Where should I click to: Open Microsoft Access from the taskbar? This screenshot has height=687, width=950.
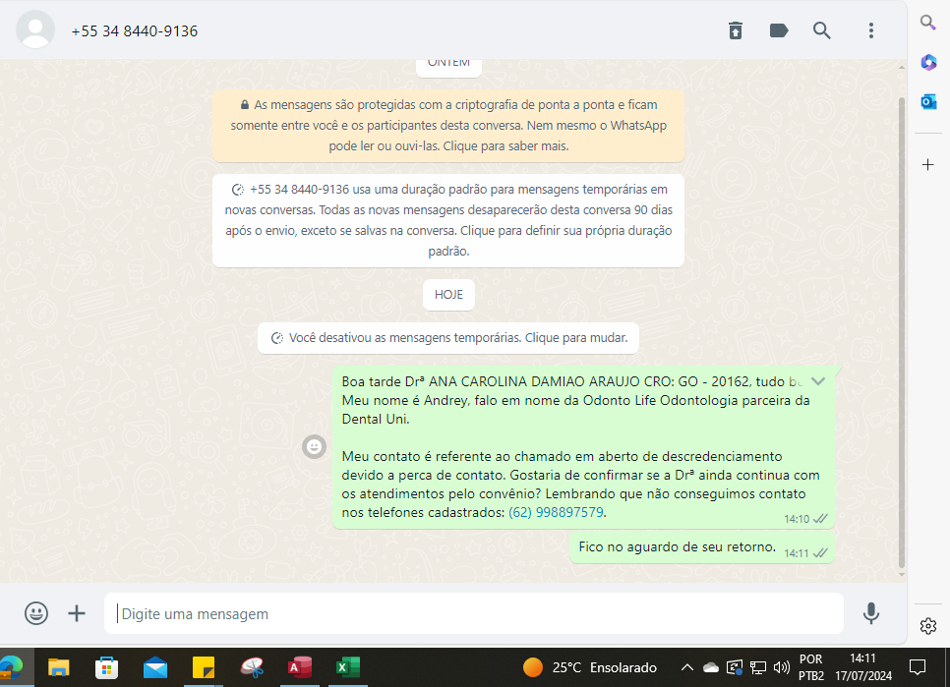(300, 667)
